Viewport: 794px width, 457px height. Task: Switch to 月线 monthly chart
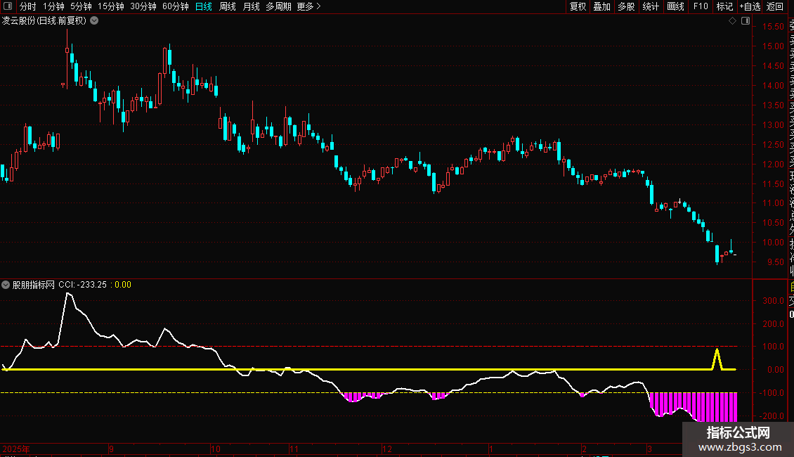[x=251, y=6]
